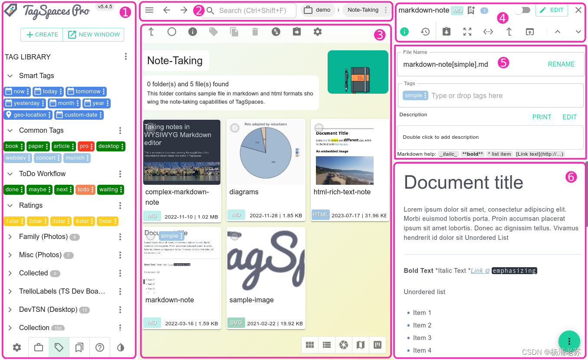Open help icon in bottom bar

100,347
